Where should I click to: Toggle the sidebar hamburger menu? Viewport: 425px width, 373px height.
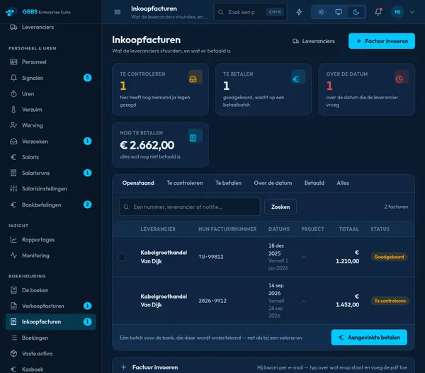(x=118, y=12)
